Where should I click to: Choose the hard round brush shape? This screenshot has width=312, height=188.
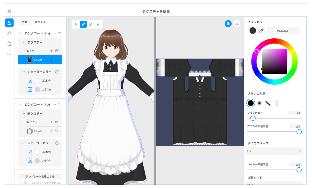tap(251, 103)
